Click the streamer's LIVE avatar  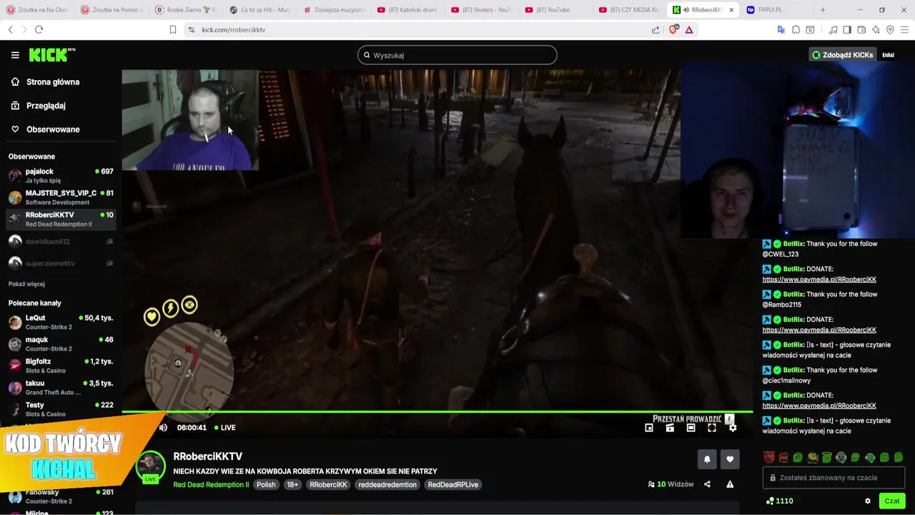[x=150, y=467]
